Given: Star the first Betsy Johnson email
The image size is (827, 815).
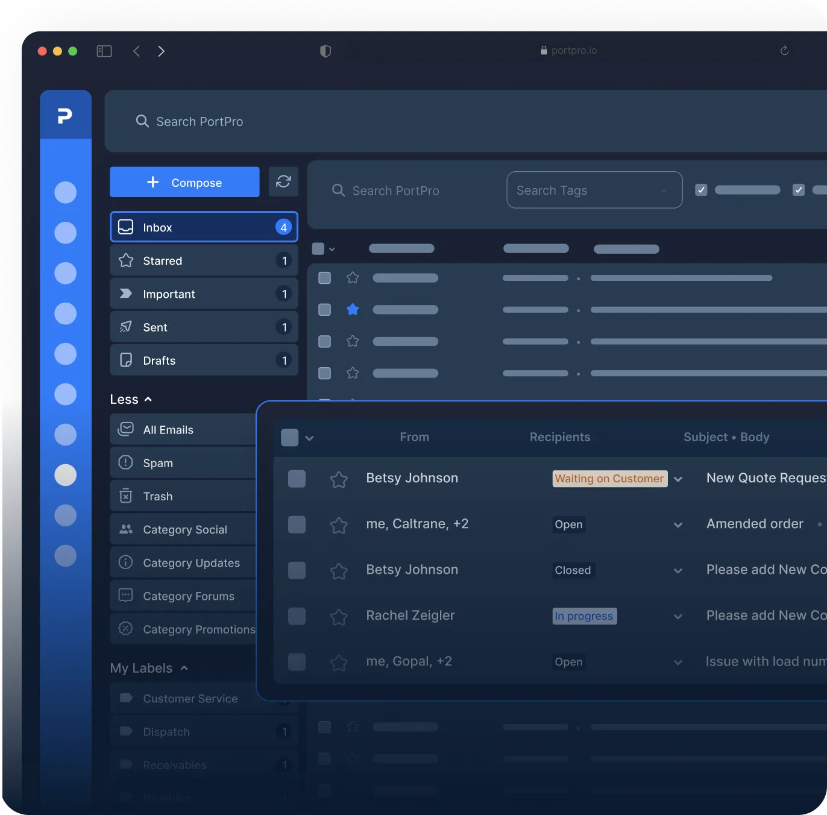Looking at the screenshot, I should coord(339,479).
